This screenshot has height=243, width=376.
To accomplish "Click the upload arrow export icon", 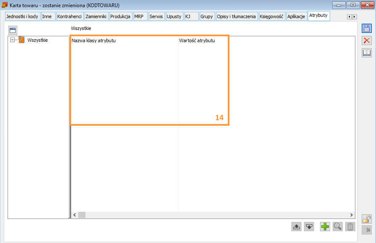I will [x=296, y=227].
